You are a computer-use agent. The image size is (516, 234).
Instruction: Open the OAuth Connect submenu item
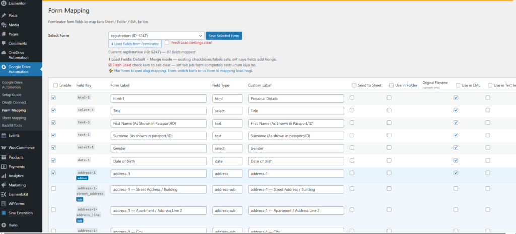pos(13,102)
